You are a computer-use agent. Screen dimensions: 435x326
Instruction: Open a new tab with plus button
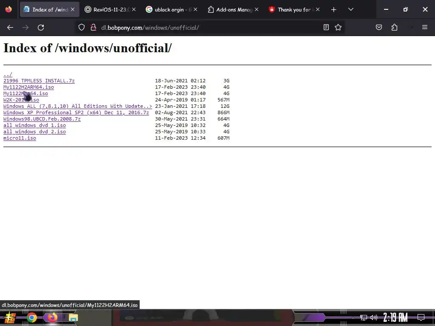point(334,10)
